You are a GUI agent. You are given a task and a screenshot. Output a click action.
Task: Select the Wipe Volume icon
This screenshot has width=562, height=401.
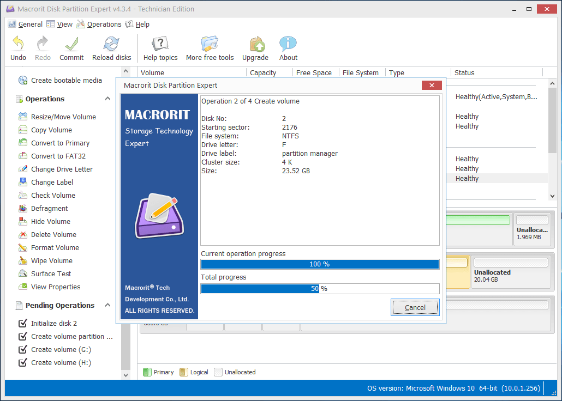23,260
